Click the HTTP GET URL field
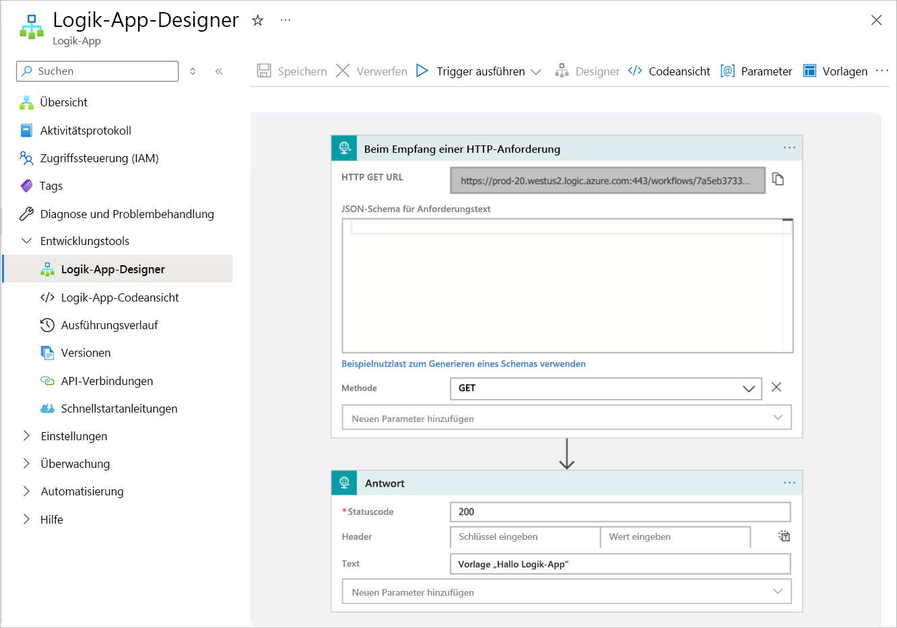This screenshot has width=897, height=628. (x=607, y=180)
